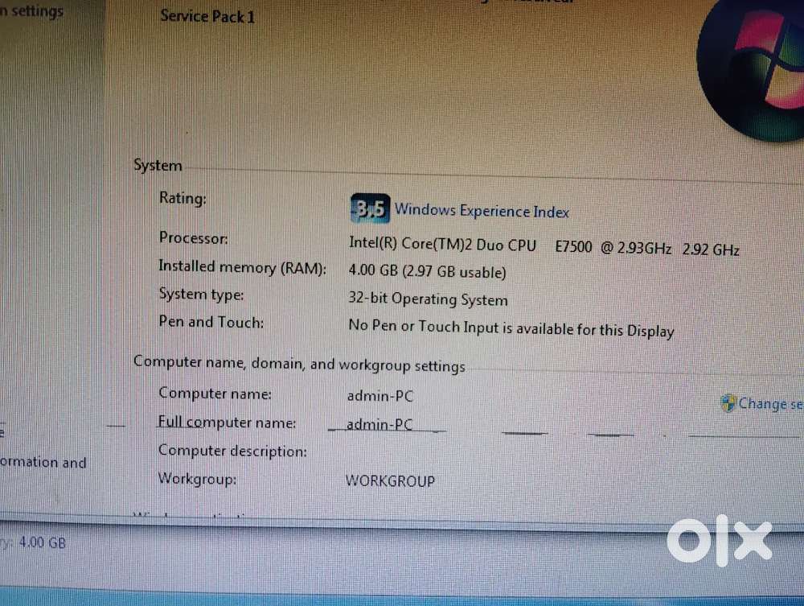Click the Rating label
Viewport: 804px width, 606px height.
[x=183, y=198]
